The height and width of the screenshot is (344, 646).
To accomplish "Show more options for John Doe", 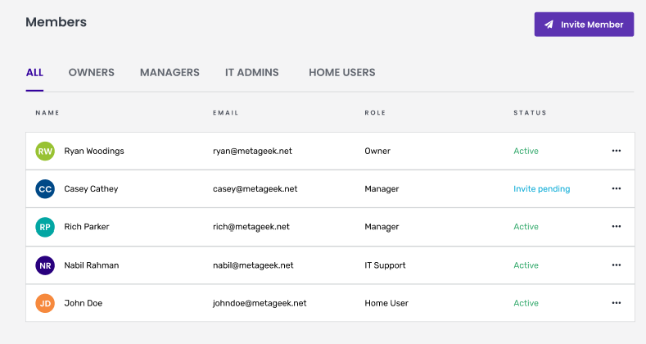I will (617, 303).
